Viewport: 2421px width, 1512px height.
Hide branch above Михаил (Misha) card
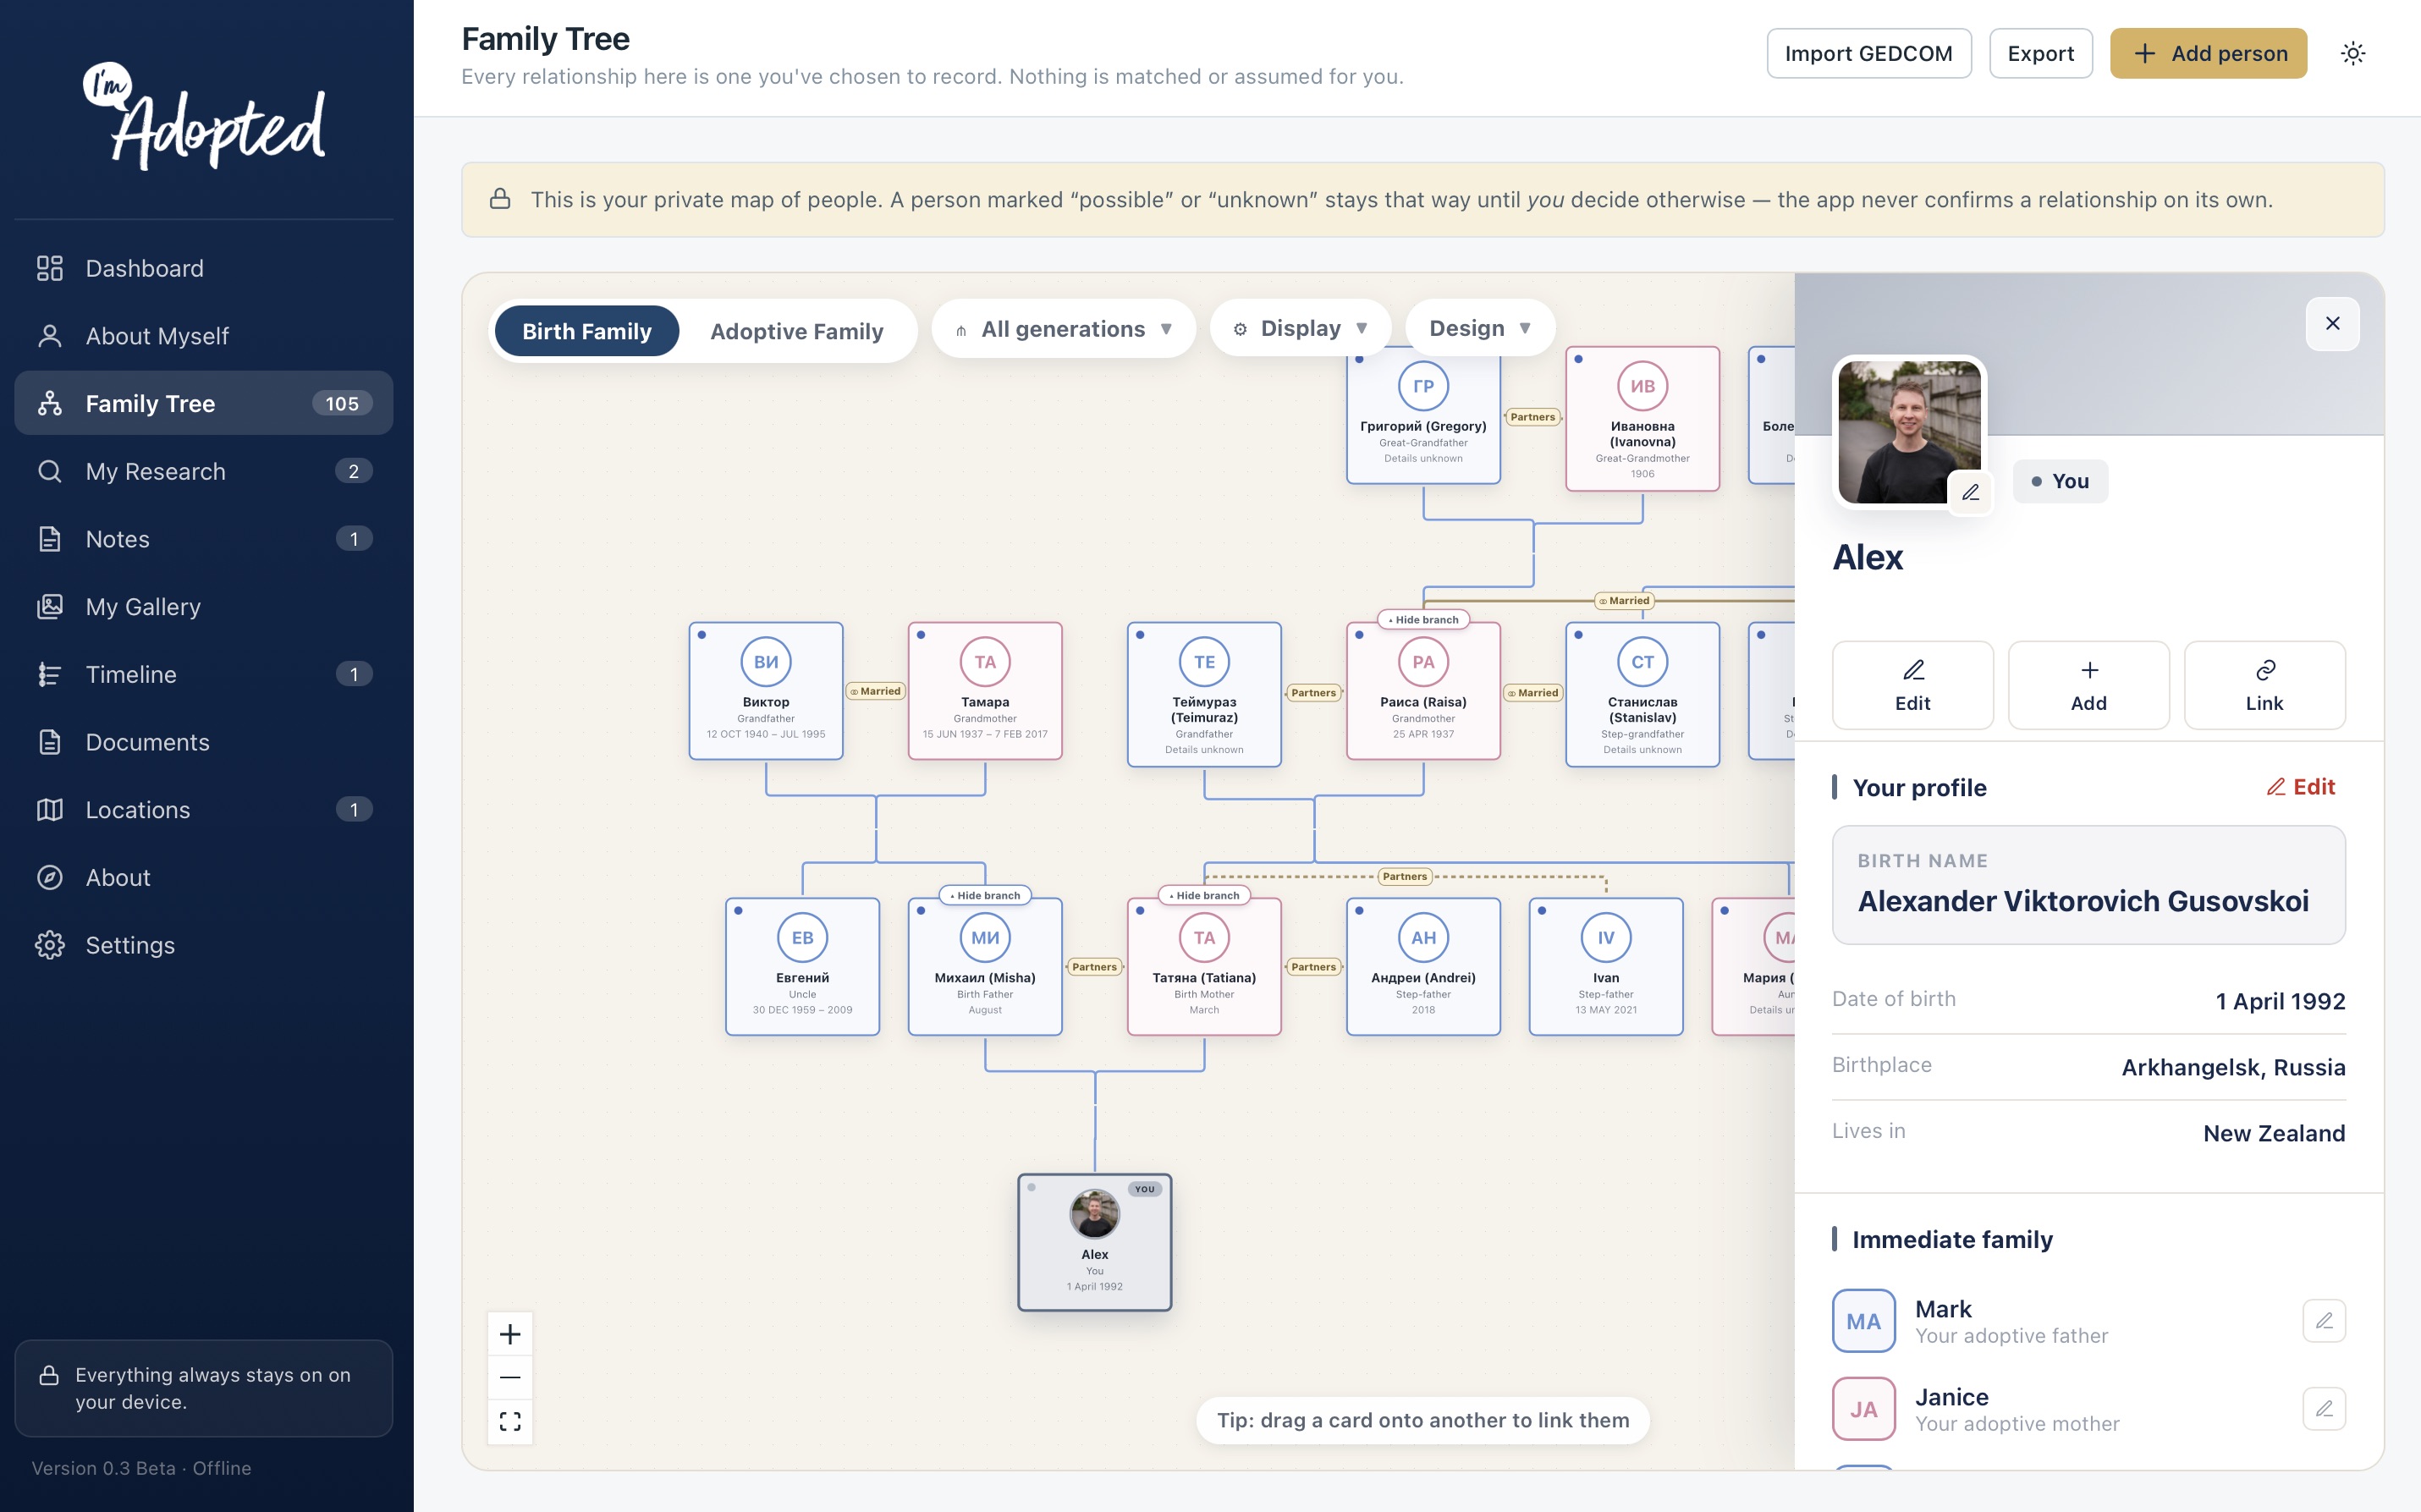(984, 896)
